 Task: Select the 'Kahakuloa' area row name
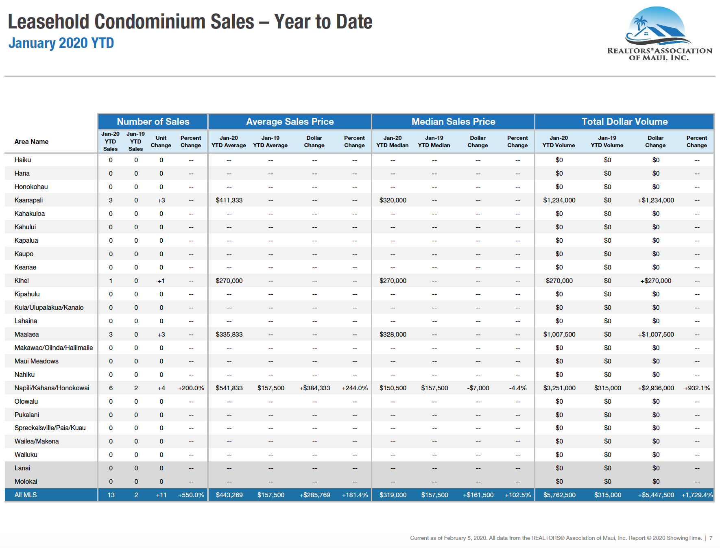(30, 213)
